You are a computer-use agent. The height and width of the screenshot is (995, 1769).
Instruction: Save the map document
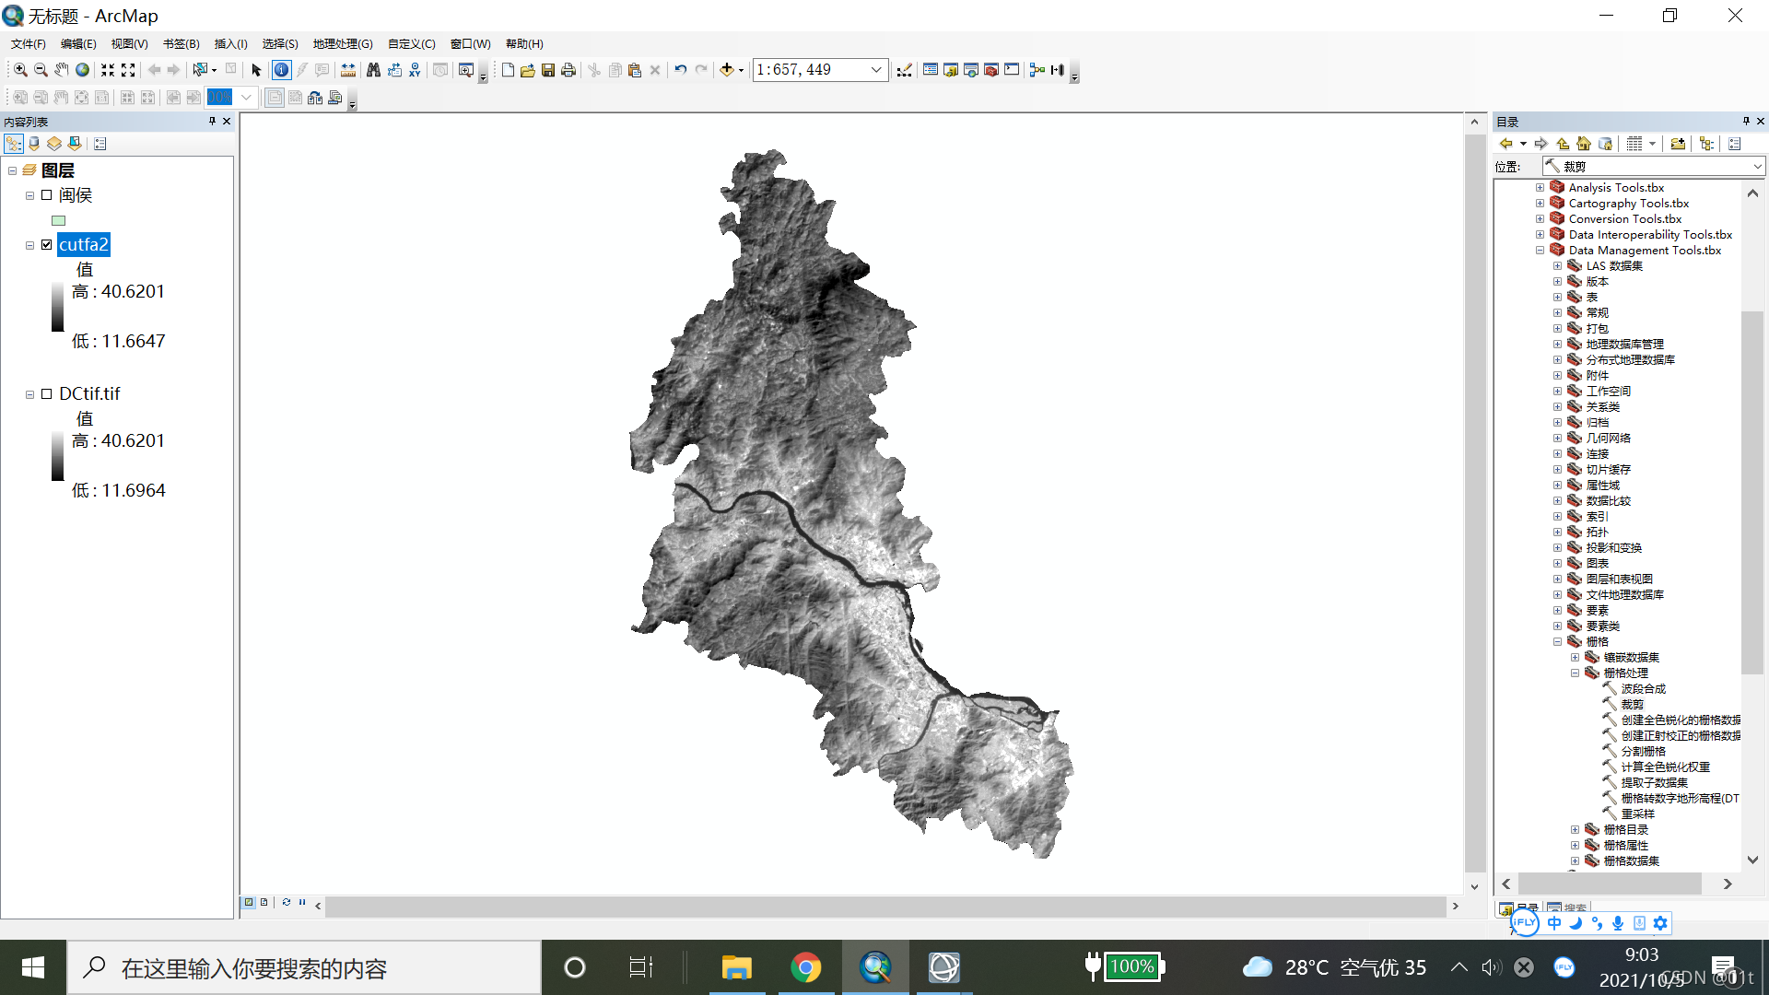pyautogui.click(x=548, y=70)
